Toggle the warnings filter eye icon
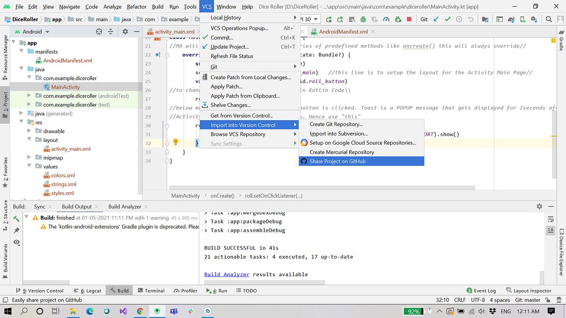Image resolution: width=566 pixels, height=318 pixels. pyautogui.click(x=16, y=242)
